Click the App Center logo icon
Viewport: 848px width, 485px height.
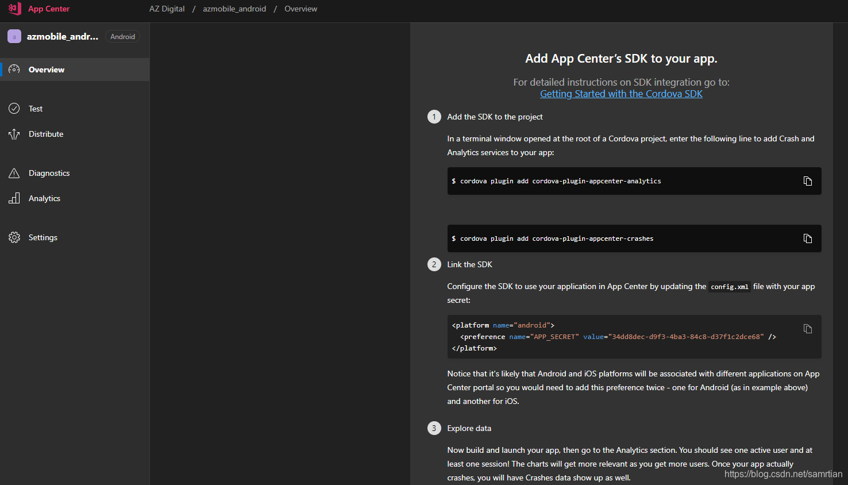coord(14,9)
